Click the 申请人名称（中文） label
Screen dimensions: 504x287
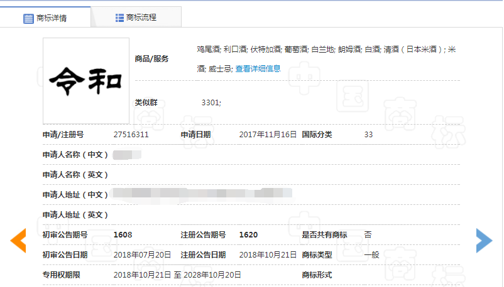[x=75, y=155]
